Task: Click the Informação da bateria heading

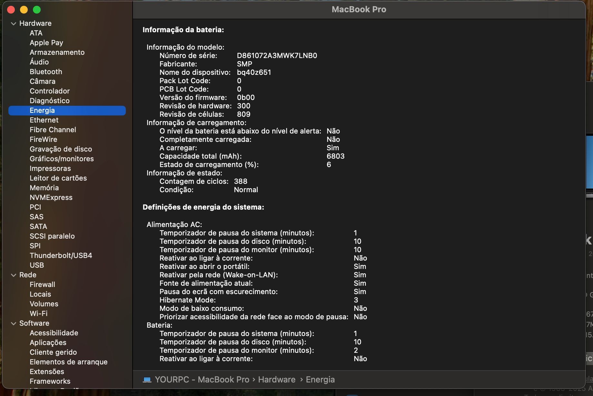Action: pyautogui.click(x=183, y=30)
